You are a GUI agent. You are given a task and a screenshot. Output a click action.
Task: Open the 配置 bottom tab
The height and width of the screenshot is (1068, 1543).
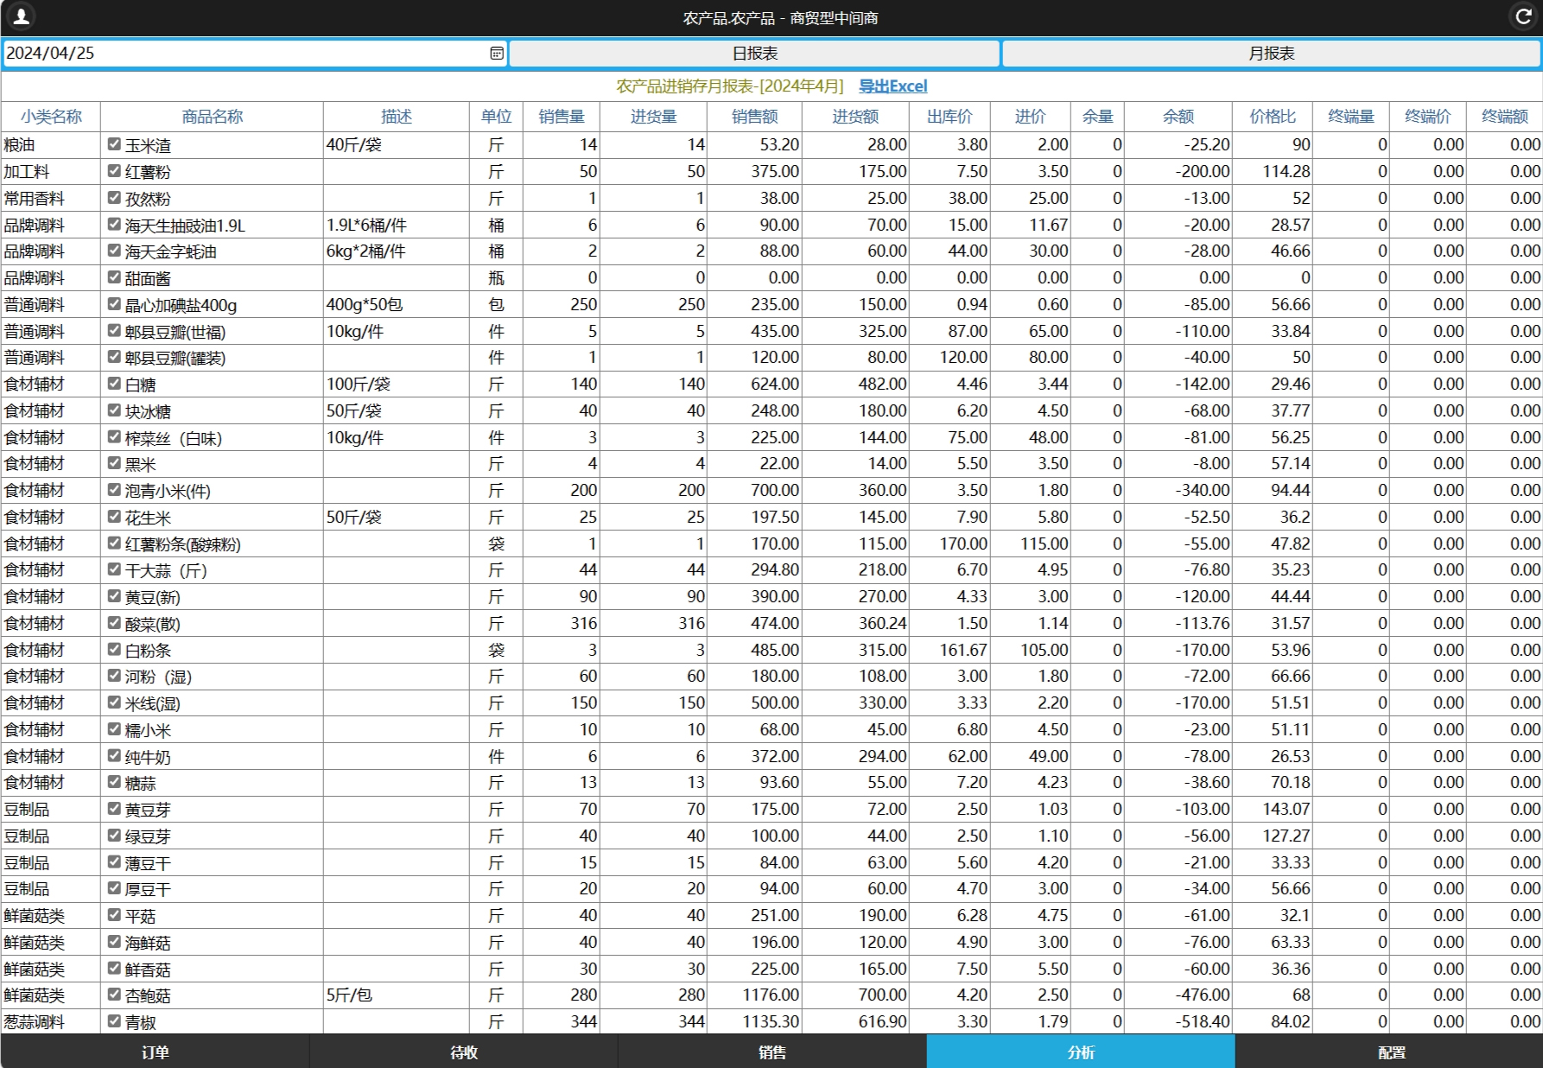click(1390, 1052)
